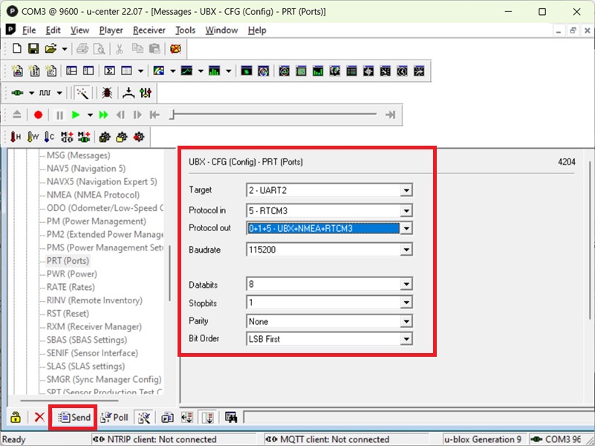Click the green receiver connection icon
The width and height of the screenshot is (595, 446).
click(x=17, y=93)
